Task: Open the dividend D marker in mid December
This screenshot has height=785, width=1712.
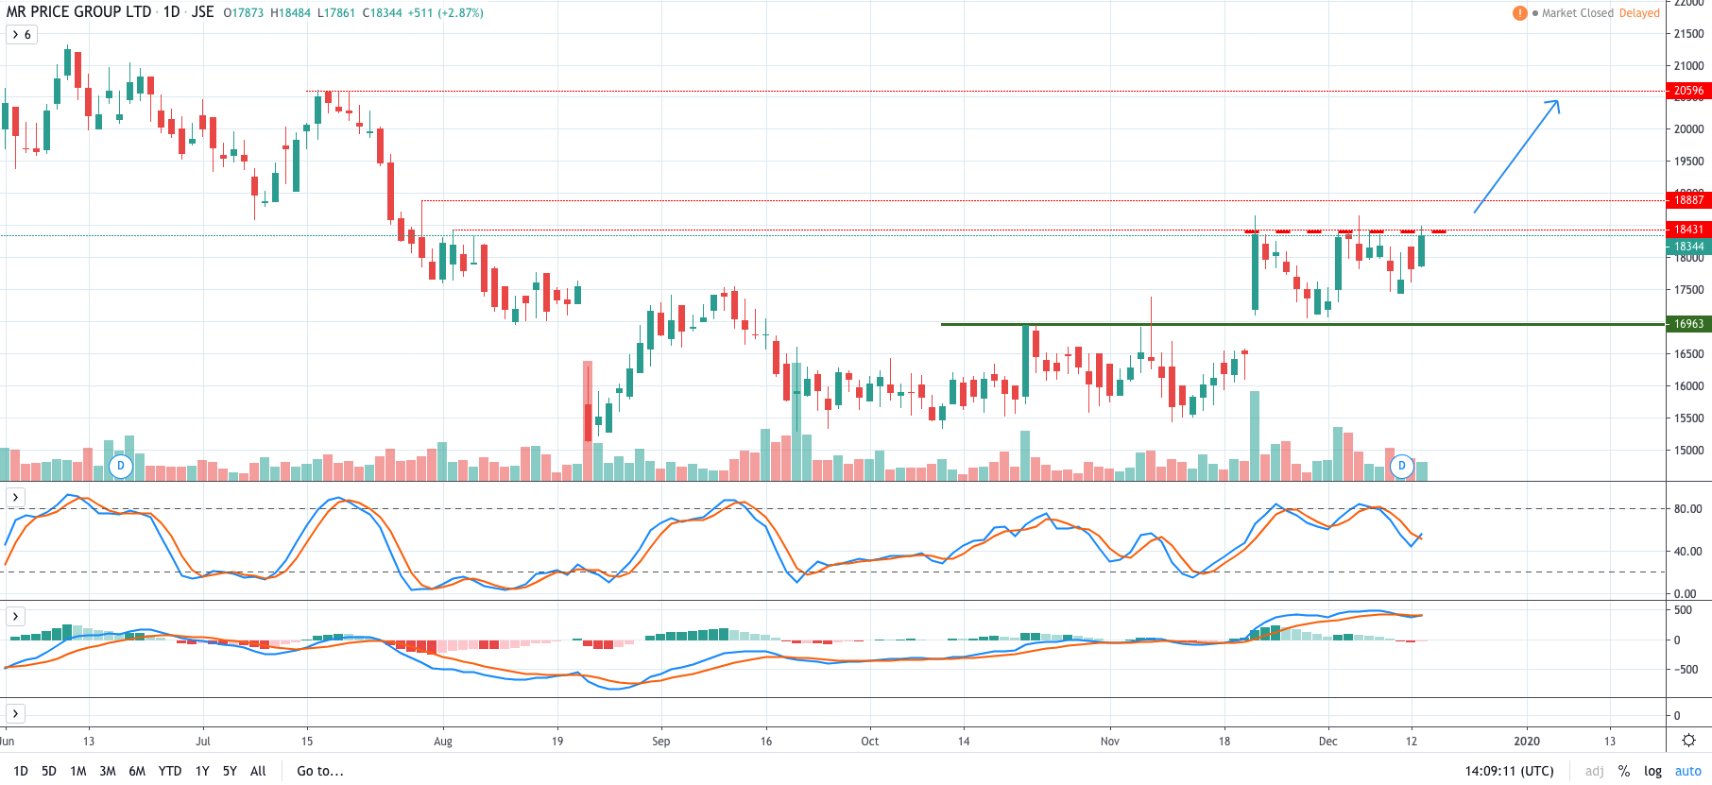Action: click(x=1401, y=466)
